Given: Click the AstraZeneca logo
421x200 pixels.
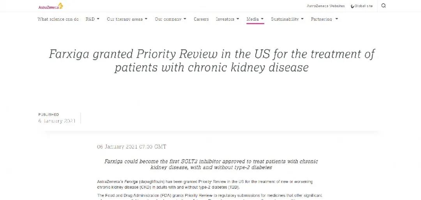Looking at the screenshot, I should pos(51,6).
